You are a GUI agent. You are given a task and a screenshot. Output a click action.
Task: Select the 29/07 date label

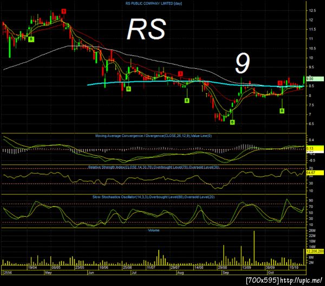point(175,268)
